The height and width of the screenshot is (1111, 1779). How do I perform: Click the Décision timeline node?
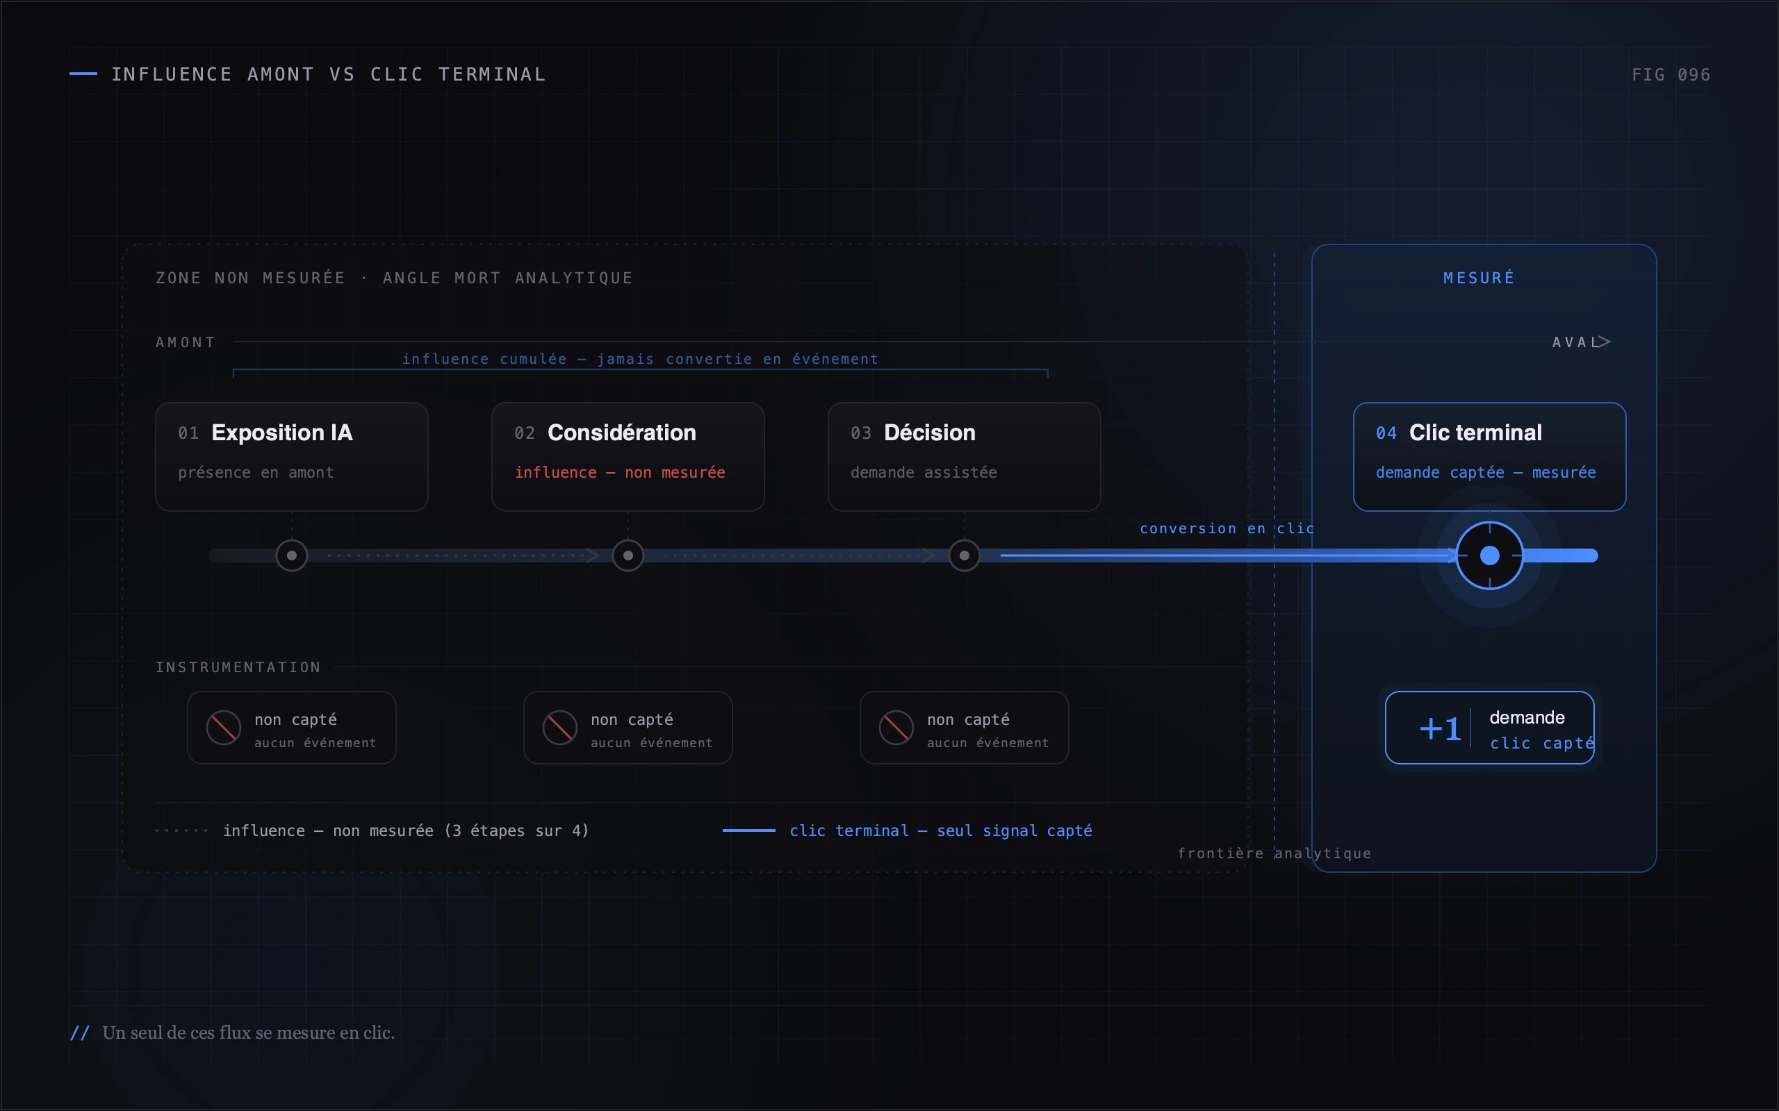coord(965,555)
